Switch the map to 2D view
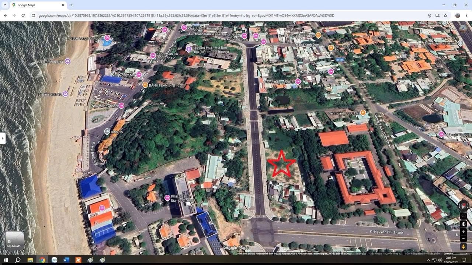 (464, 216)
